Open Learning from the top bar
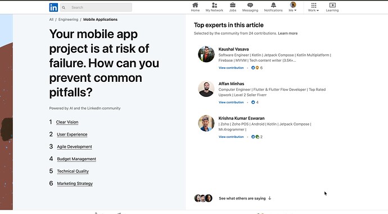Viewport: 388px width, 214px height. (x=332, y=7)
